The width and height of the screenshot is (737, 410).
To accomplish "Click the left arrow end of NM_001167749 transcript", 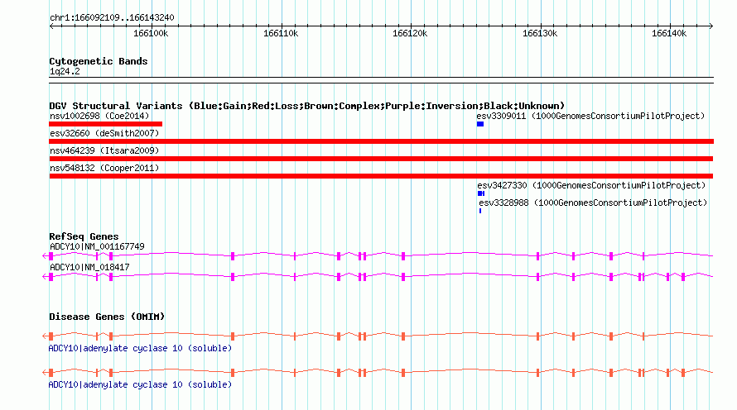I will [x=45, y=256].
